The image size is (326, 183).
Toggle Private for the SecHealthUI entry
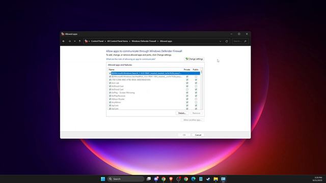coord(187,77)
